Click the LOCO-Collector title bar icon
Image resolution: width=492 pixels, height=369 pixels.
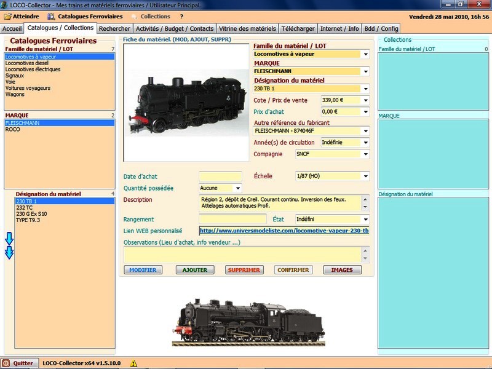tap(4, 5)
